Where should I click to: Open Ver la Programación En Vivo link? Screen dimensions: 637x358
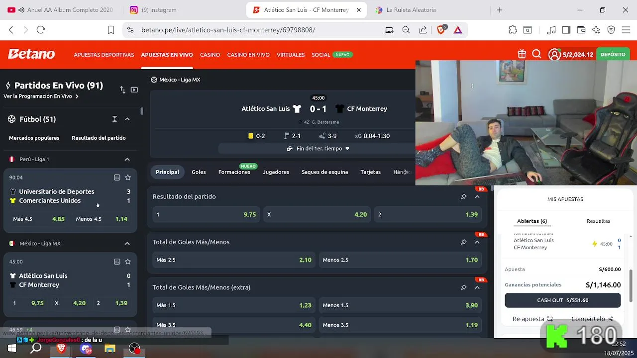[41, 96]
